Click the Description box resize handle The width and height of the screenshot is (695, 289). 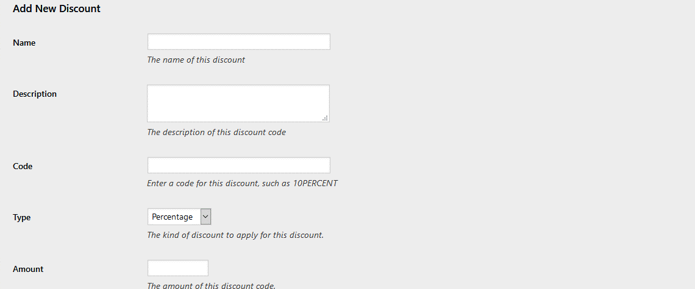[326, 118]
